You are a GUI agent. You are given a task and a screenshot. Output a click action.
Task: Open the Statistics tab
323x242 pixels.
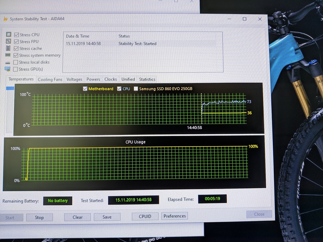(x=147, y=79)
